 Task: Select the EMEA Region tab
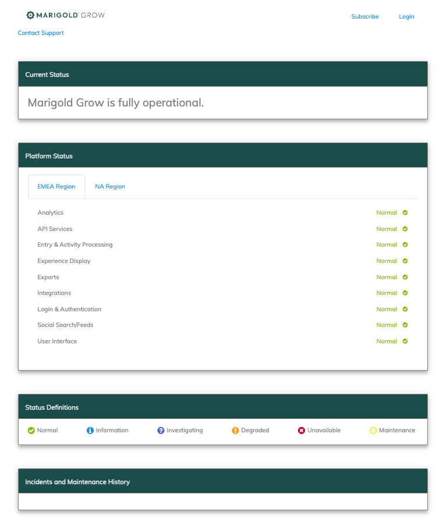point(56,187)
